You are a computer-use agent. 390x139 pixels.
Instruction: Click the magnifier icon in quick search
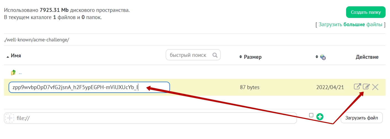click(215, 55)
